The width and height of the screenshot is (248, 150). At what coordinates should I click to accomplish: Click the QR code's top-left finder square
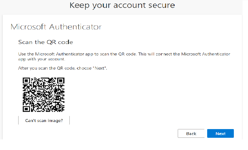click(26, 81)
